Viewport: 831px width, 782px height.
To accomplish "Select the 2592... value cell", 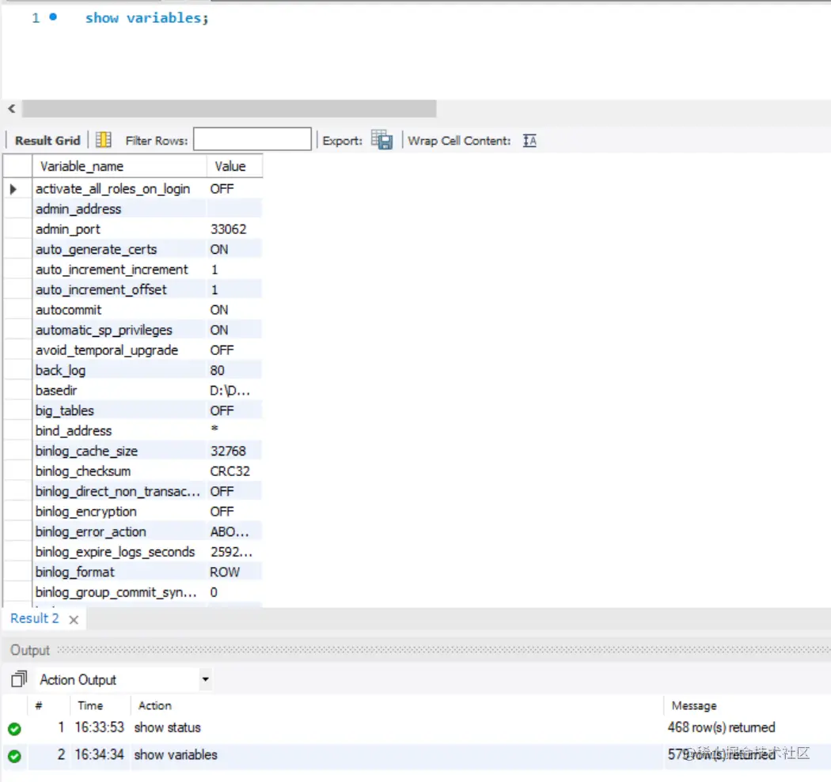I will (x=234, y=551).
